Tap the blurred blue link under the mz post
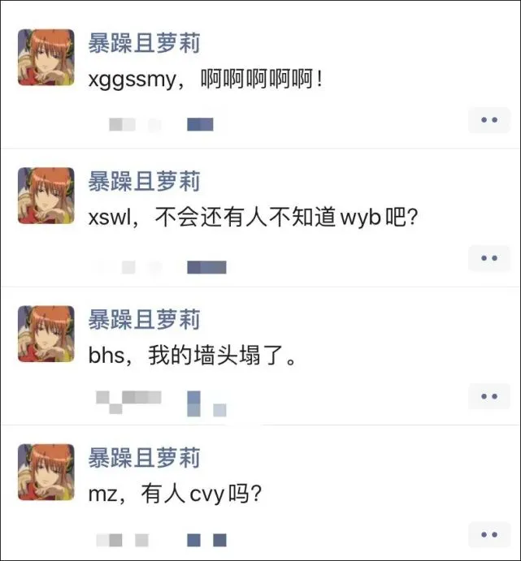521x561 pixels. pyautogui.click(x=206, y=540)
